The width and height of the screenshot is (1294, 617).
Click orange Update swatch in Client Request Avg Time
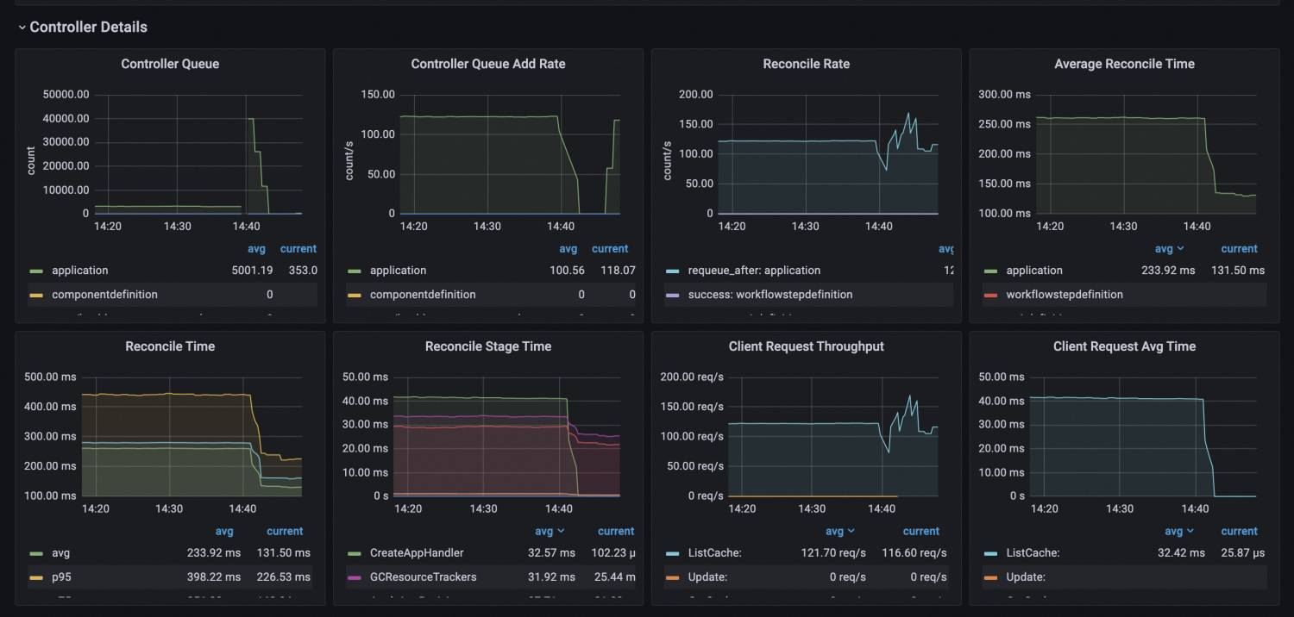click(x=989, y=577)
